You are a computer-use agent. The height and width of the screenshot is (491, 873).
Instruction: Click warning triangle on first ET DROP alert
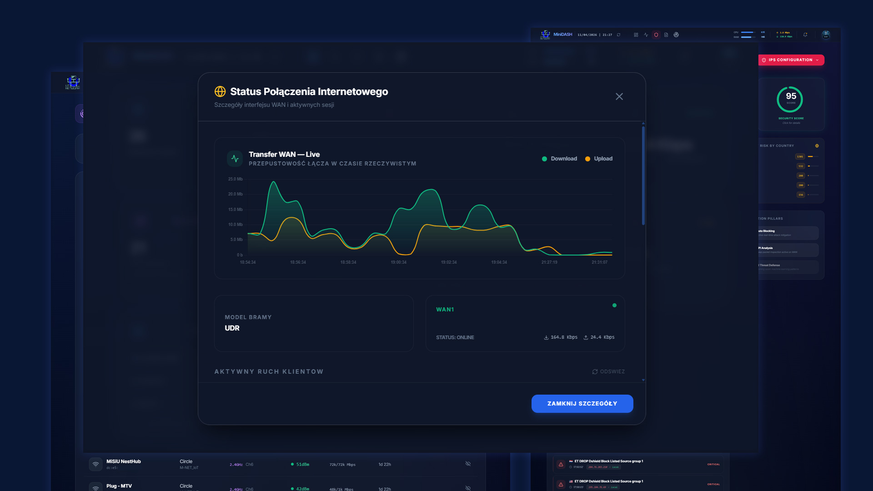(560, 464)
